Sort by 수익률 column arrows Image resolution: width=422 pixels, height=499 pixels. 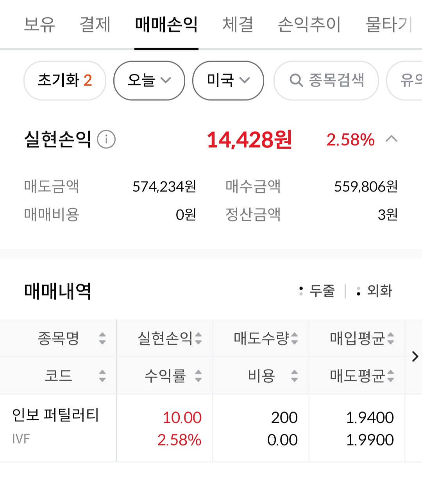click(198, 376)
